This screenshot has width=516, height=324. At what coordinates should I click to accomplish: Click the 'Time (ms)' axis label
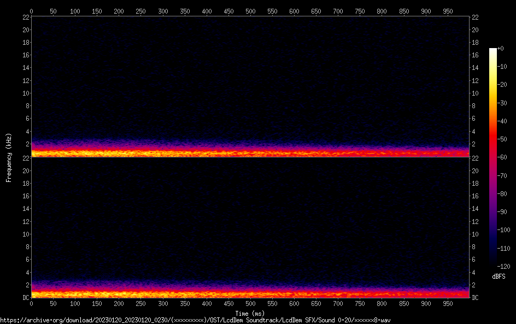coord(250,313)
